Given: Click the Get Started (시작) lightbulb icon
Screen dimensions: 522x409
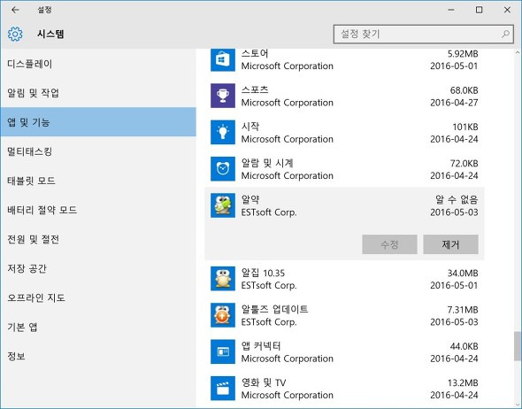Looking at the screenshot, I should (x=223, y=133).
